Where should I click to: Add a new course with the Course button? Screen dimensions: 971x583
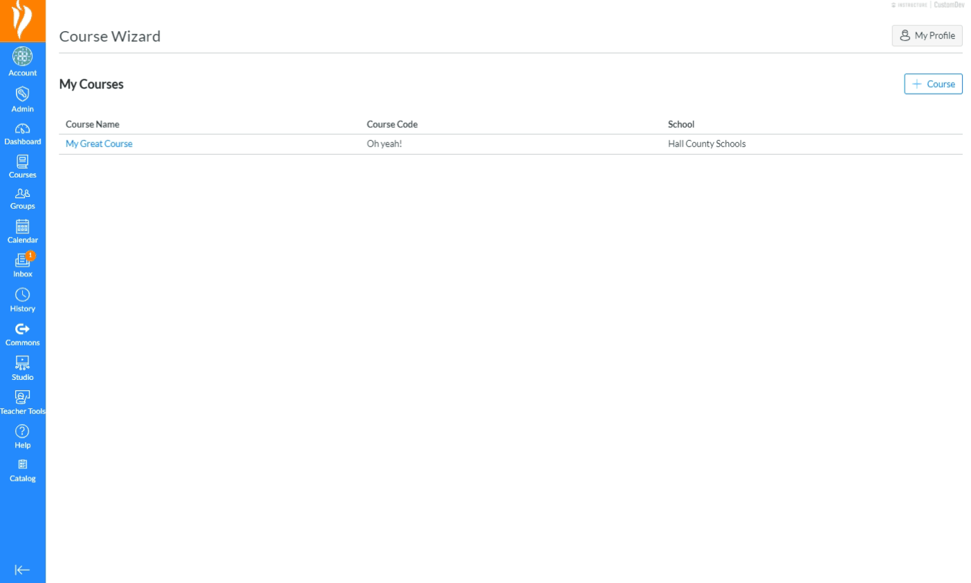933,84
